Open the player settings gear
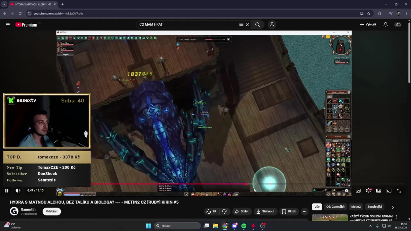Viewport: 411px width, 231px height. coord(368,191)
